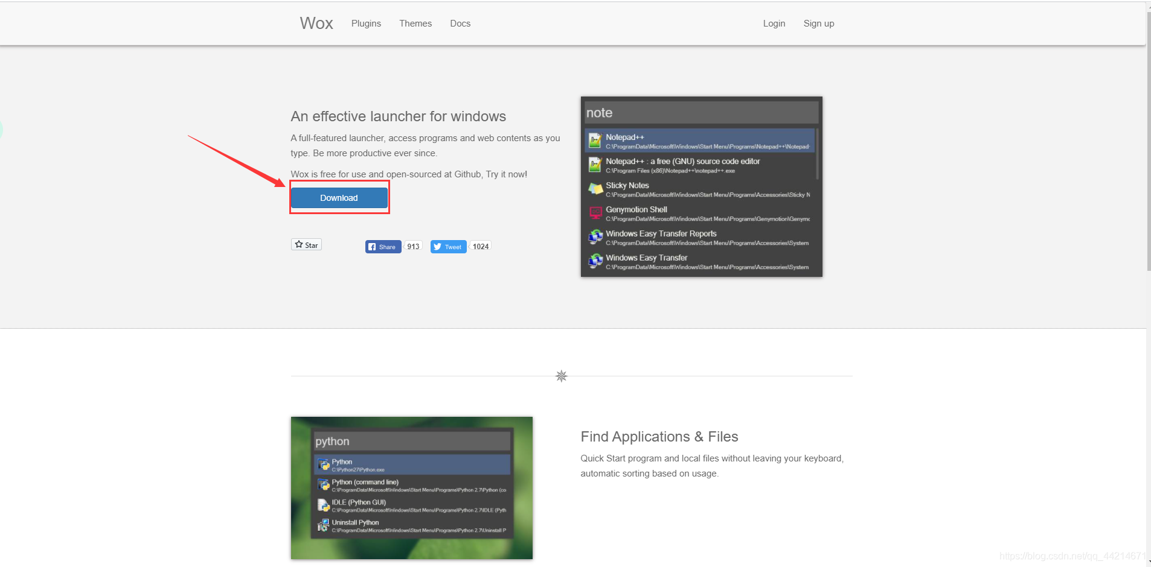Click the 913 share count
Screen dimensions: 1151x567
click(x=413, y=247)
